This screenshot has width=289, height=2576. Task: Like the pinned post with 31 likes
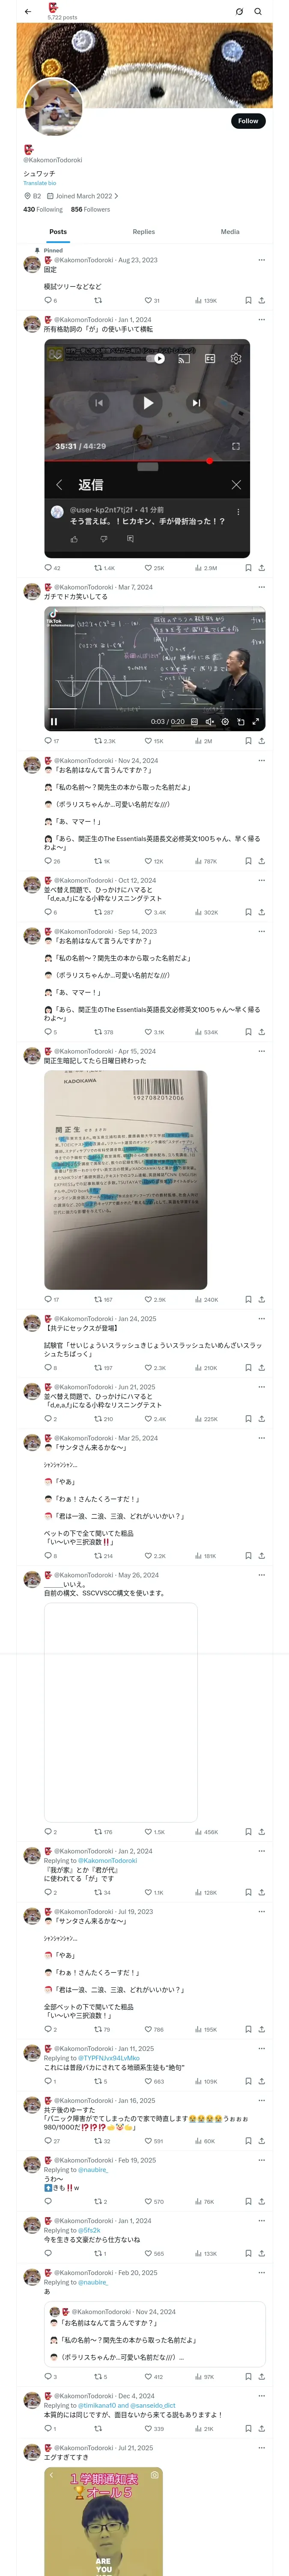click(x=152, y=300)
